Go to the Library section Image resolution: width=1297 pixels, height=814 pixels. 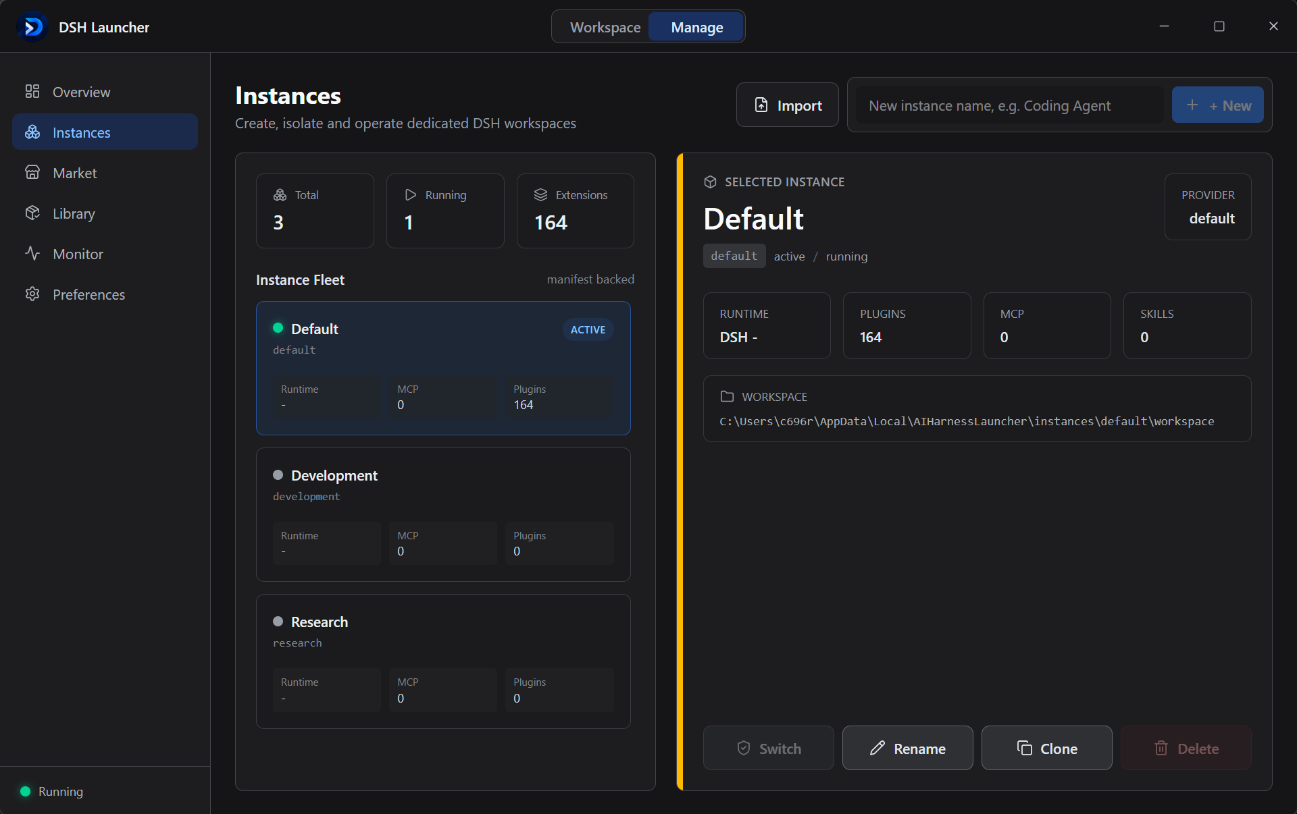tap(105, 213)
